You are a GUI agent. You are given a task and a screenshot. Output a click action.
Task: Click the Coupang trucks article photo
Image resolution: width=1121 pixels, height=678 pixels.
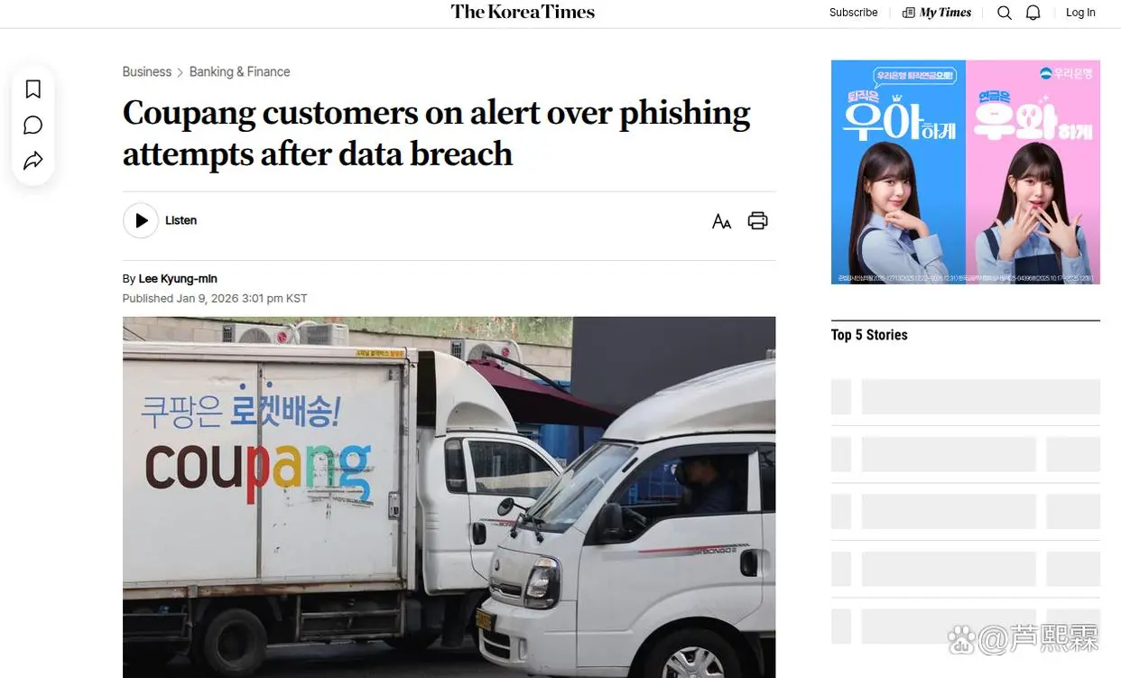pyautogui.click(x=449, y=497)
